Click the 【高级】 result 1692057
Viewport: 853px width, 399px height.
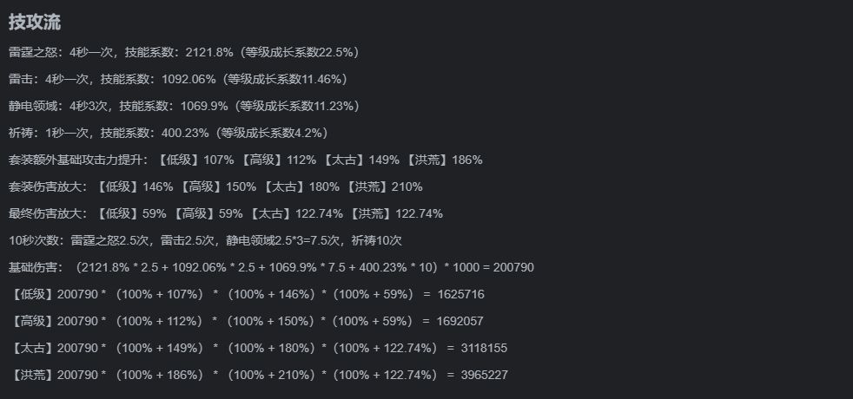coord(461,321)
